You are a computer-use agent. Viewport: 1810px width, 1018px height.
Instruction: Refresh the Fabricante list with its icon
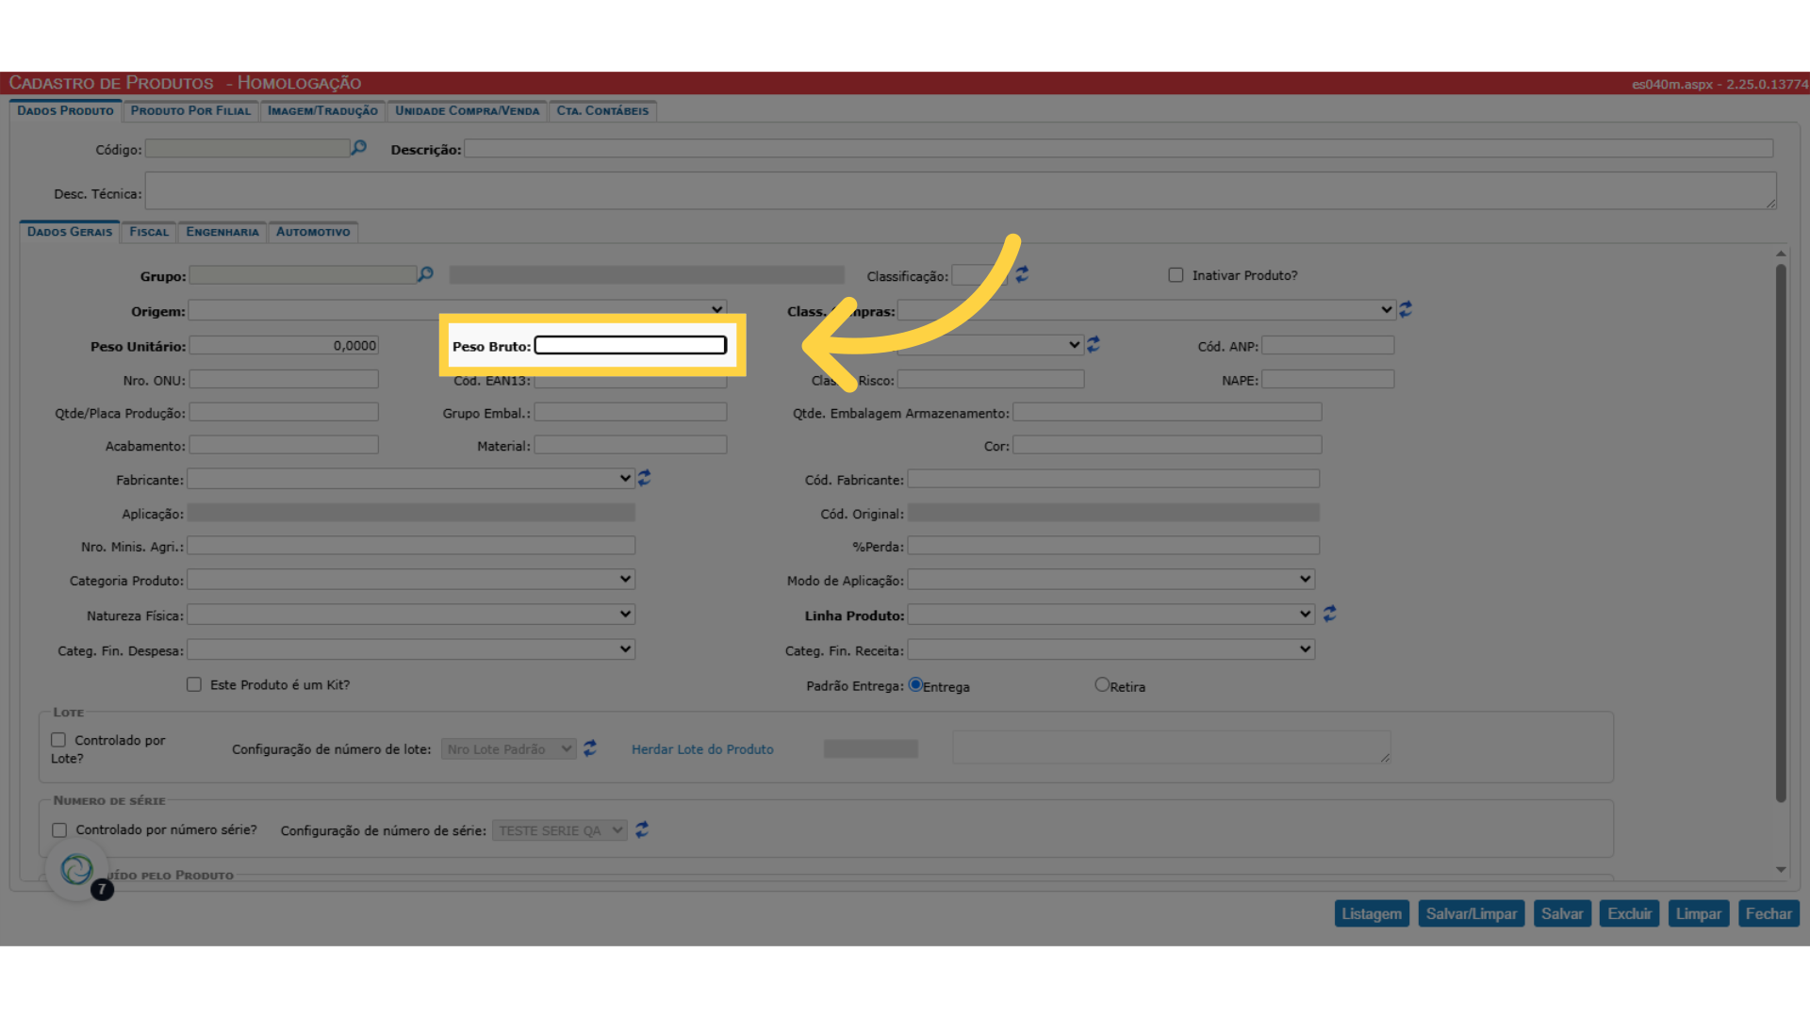(x=644, y=478)
